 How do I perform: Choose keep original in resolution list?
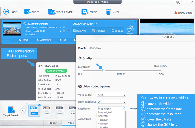tap(105, 112)
